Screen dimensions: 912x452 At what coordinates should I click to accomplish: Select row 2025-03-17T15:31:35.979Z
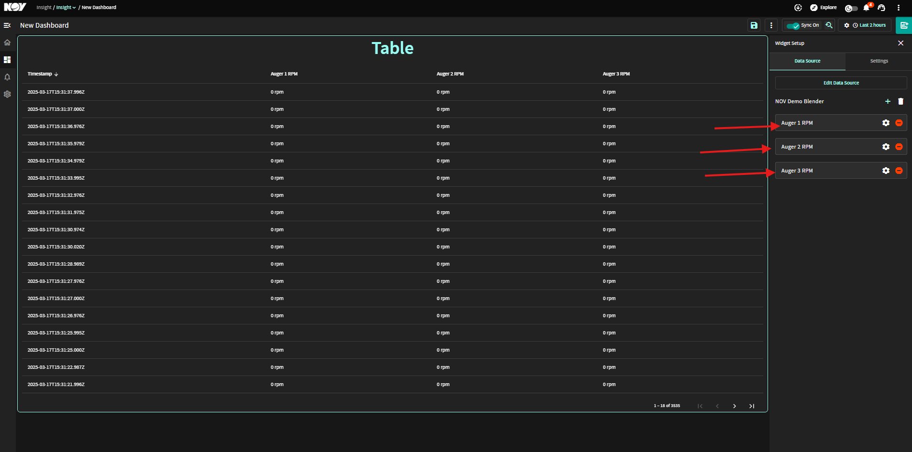pos(392,144)
